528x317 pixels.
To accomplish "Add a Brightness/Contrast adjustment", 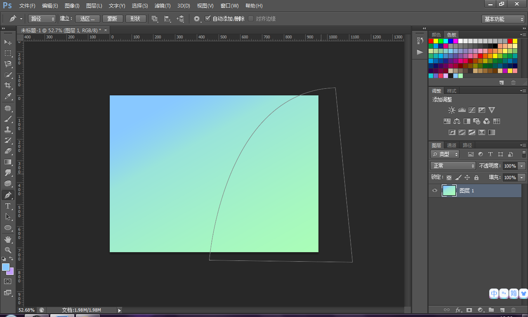I will (452, 110).
